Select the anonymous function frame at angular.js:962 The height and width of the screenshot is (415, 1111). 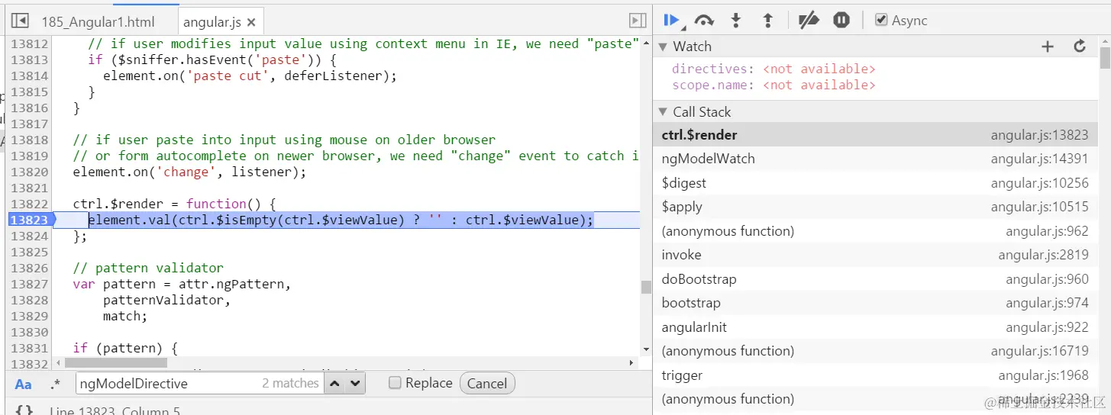[875, 231]
